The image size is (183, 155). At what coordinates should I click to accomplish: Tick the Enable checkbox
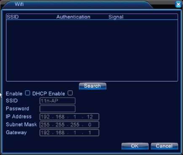pos(27,93)
